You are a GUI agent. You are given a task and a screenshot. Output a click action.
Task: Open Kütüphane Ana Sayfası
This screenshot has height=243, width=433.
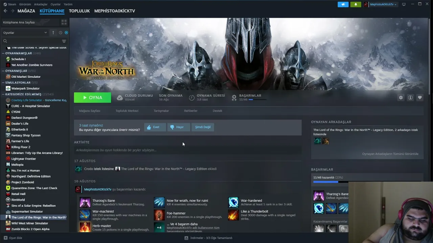point(30,22)
